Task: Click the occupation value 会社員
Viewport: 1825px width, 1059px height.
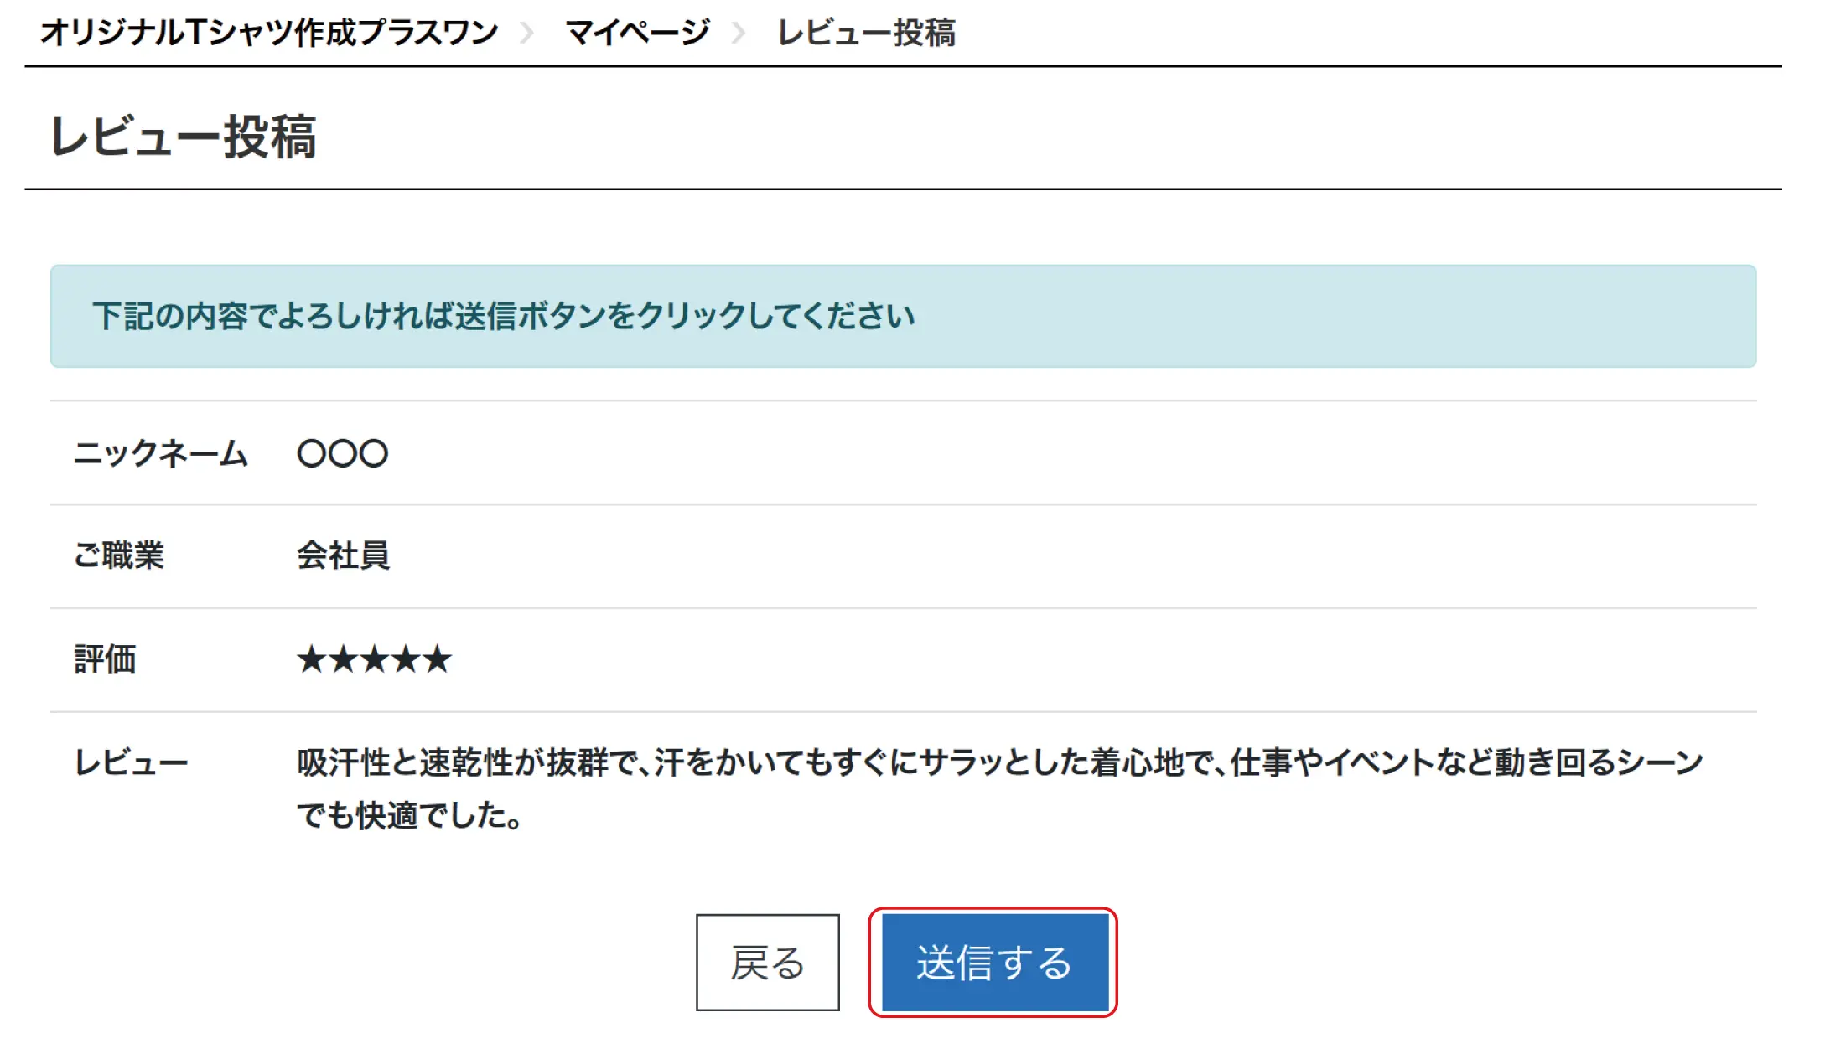Action: (x=343, y=555)
